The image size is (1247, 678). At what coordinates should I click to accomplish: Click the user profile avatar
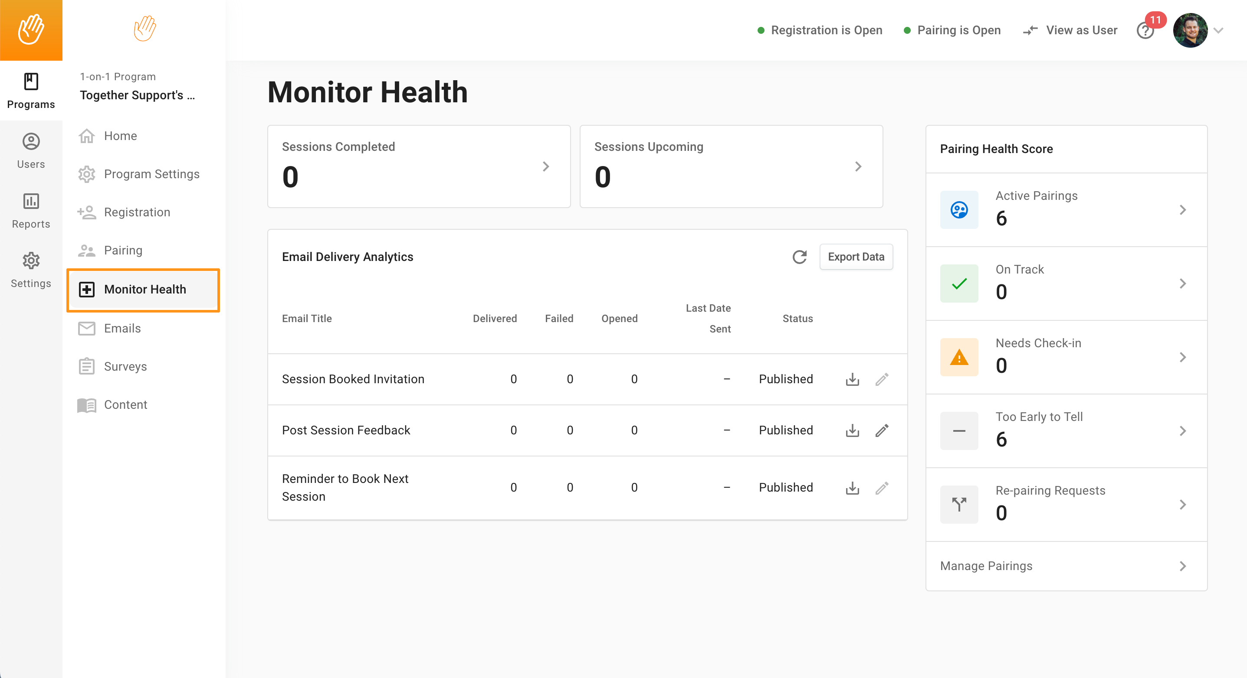pyautogui.click(x=1190, y=30)
